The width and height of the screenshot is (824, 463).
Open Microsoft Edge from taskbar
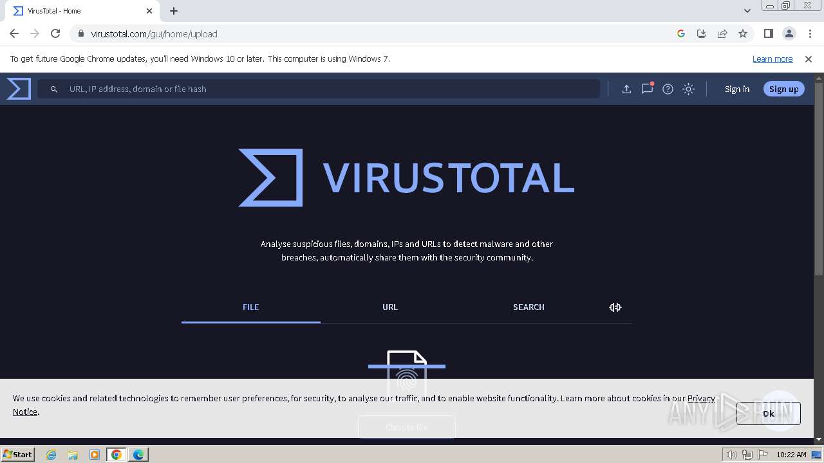pos(138,455)
